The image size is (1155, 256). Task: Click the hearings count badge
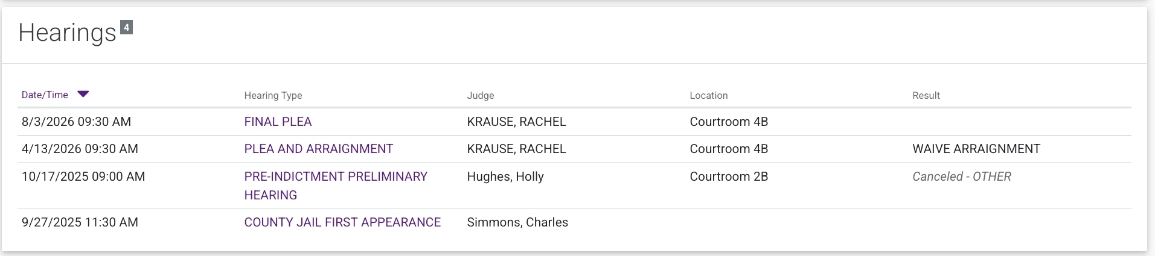(126, 27)
